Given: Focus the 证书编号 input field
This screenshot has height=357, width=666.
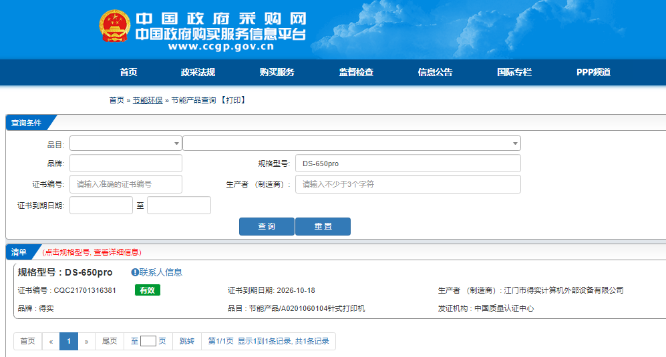Looking at the screenshot, I should coord(126,184).
